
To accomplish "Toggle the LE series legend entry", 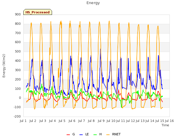I will (84, 134).
